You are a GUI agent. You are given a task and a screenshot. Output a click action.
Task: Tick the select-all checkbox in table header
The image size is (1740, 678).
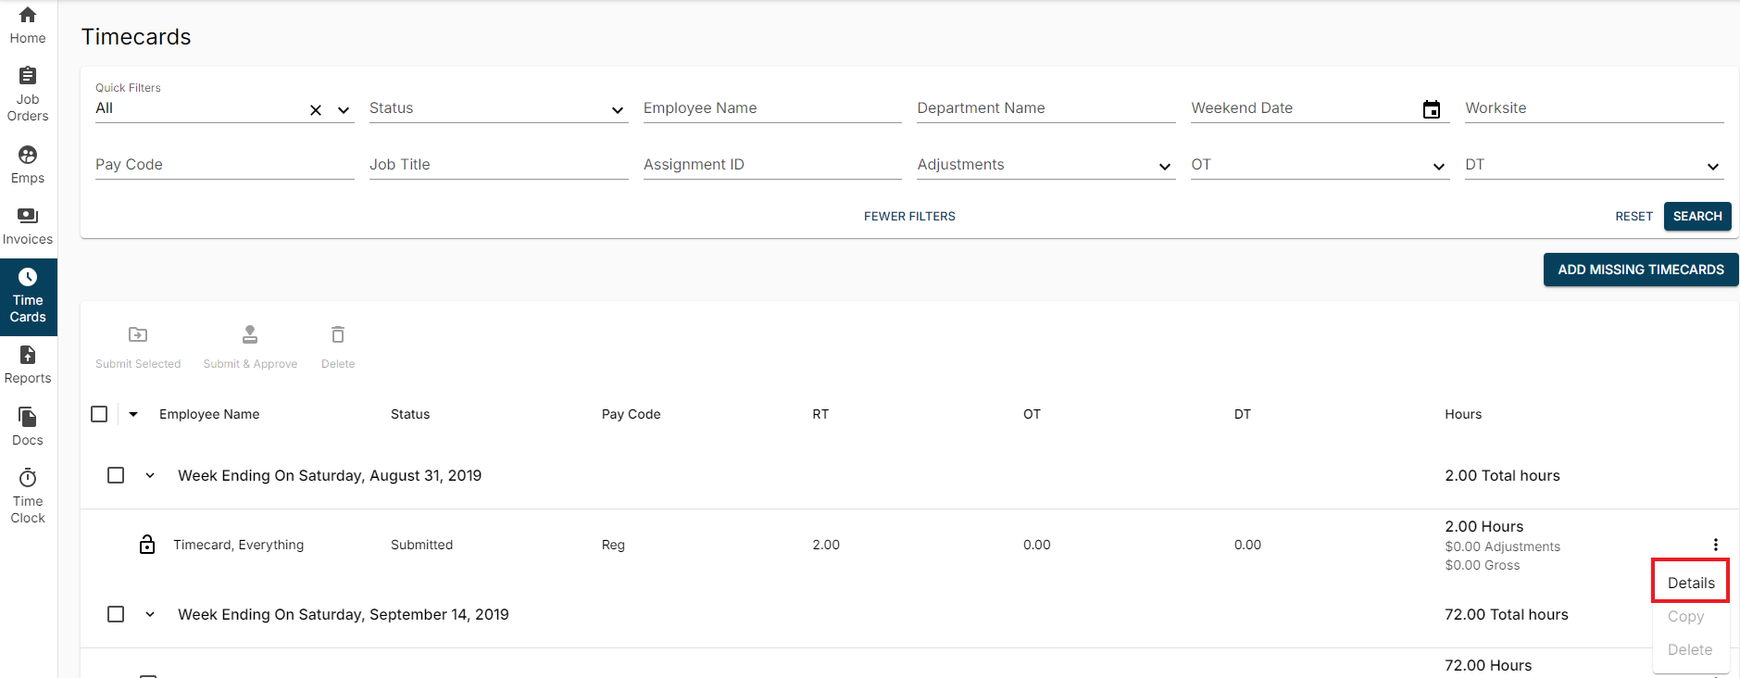(99, 414)
